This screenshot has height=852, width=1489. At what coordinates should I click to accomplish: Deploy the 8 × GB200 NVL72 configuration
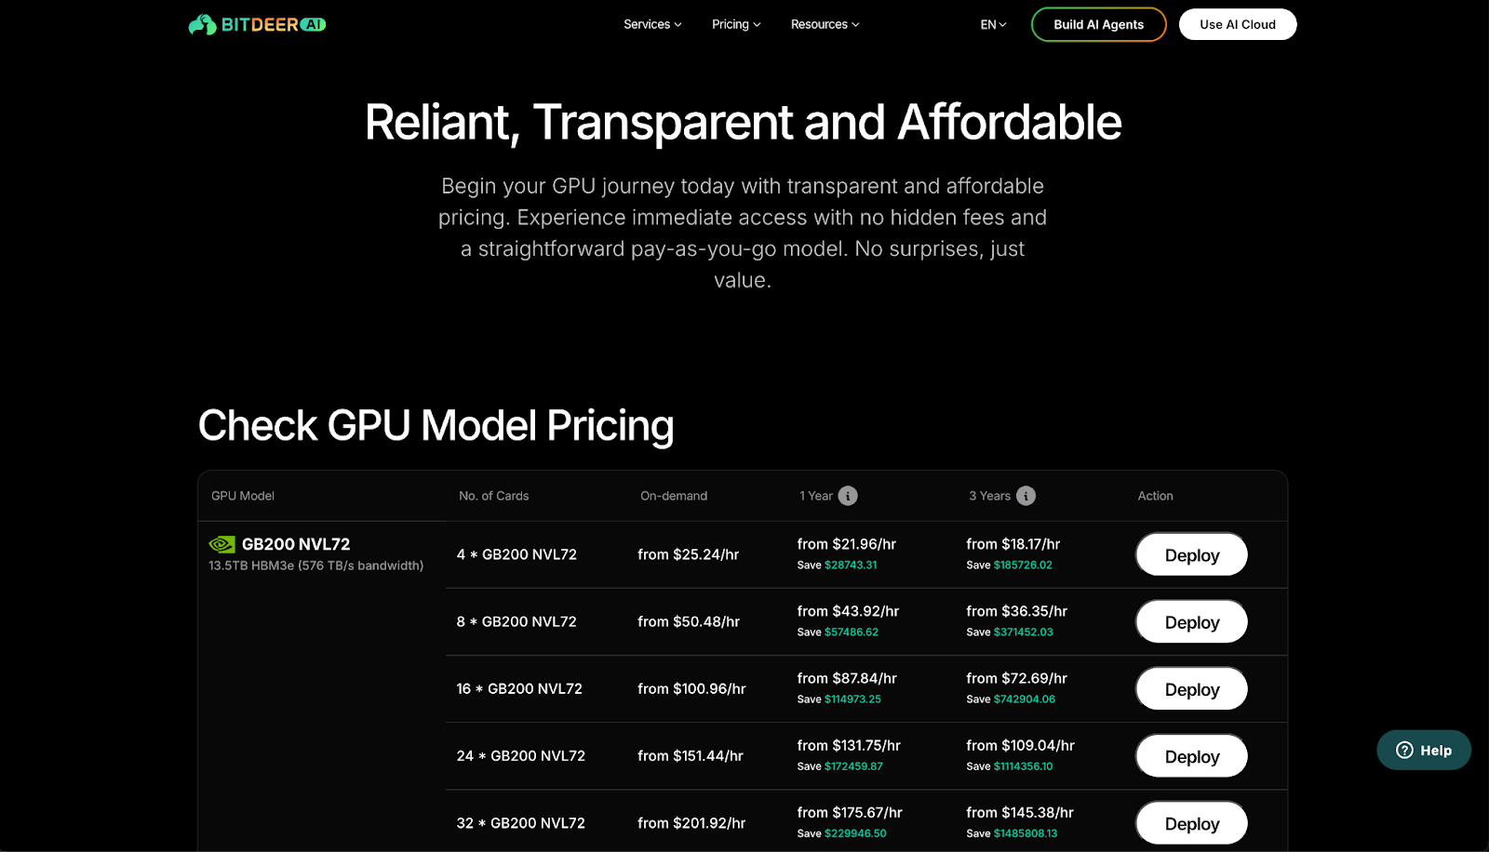(x=1190, y=621)
